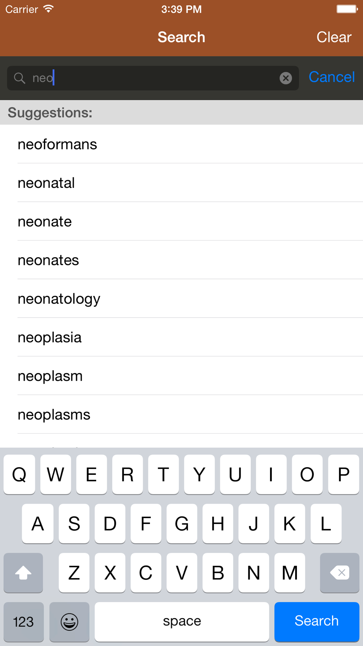Screen dimensions: 363x646
Task: Toggle the shift key on keyboard
Action: [23, 573]
